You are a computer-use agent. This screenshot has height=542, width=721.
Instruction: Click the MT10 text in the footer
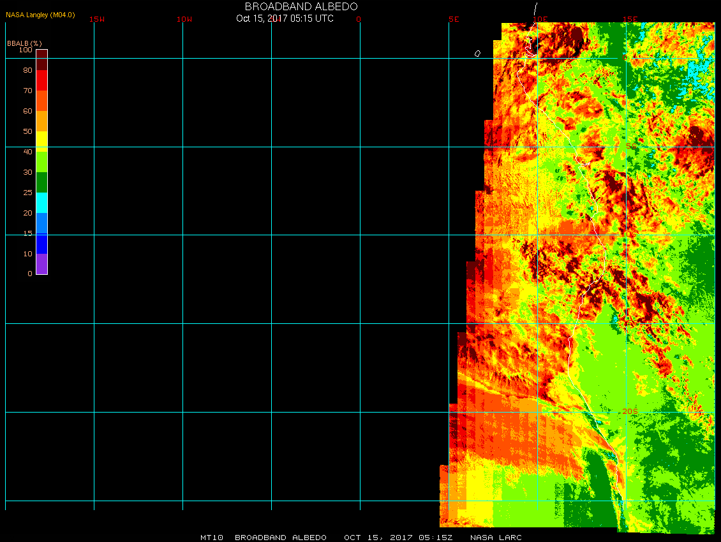211,538
